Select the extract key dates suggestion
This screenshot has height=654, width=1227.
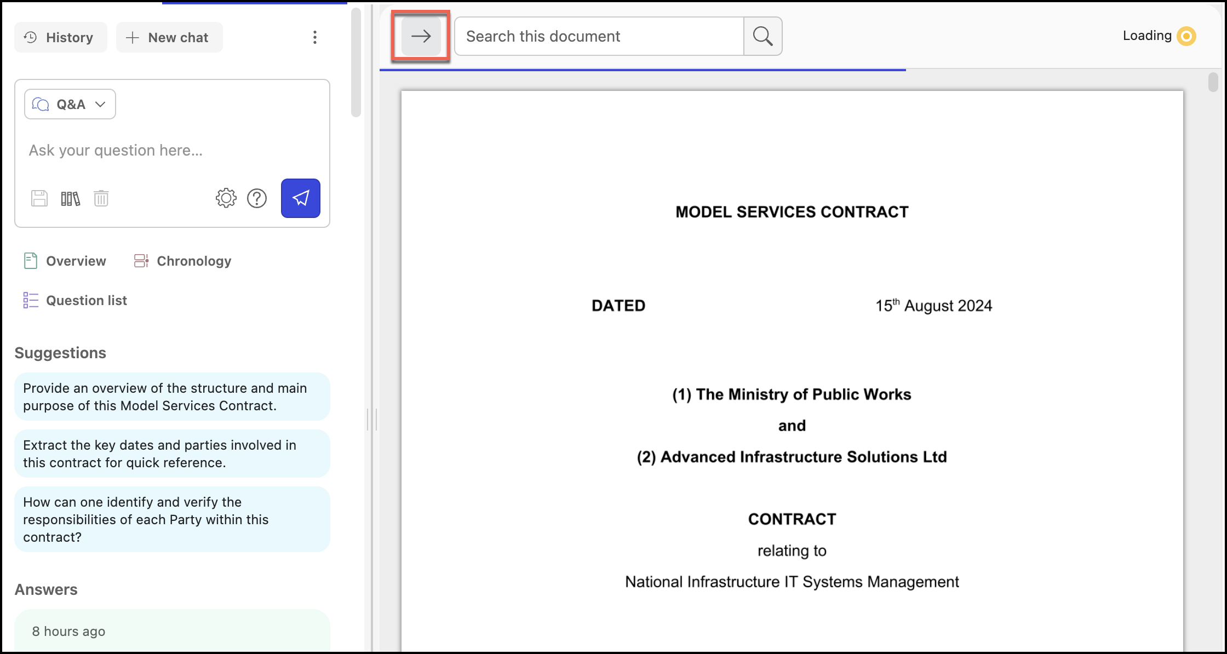click(172, 454)
